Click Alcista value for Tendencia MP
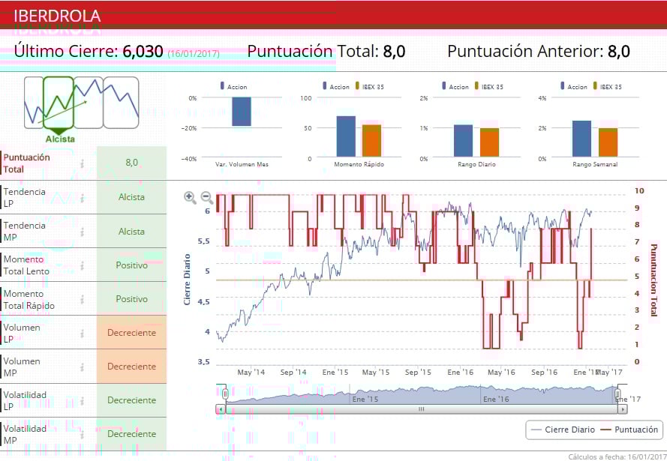Viewport: 667px width, 461px height. [x=131, y=232]
